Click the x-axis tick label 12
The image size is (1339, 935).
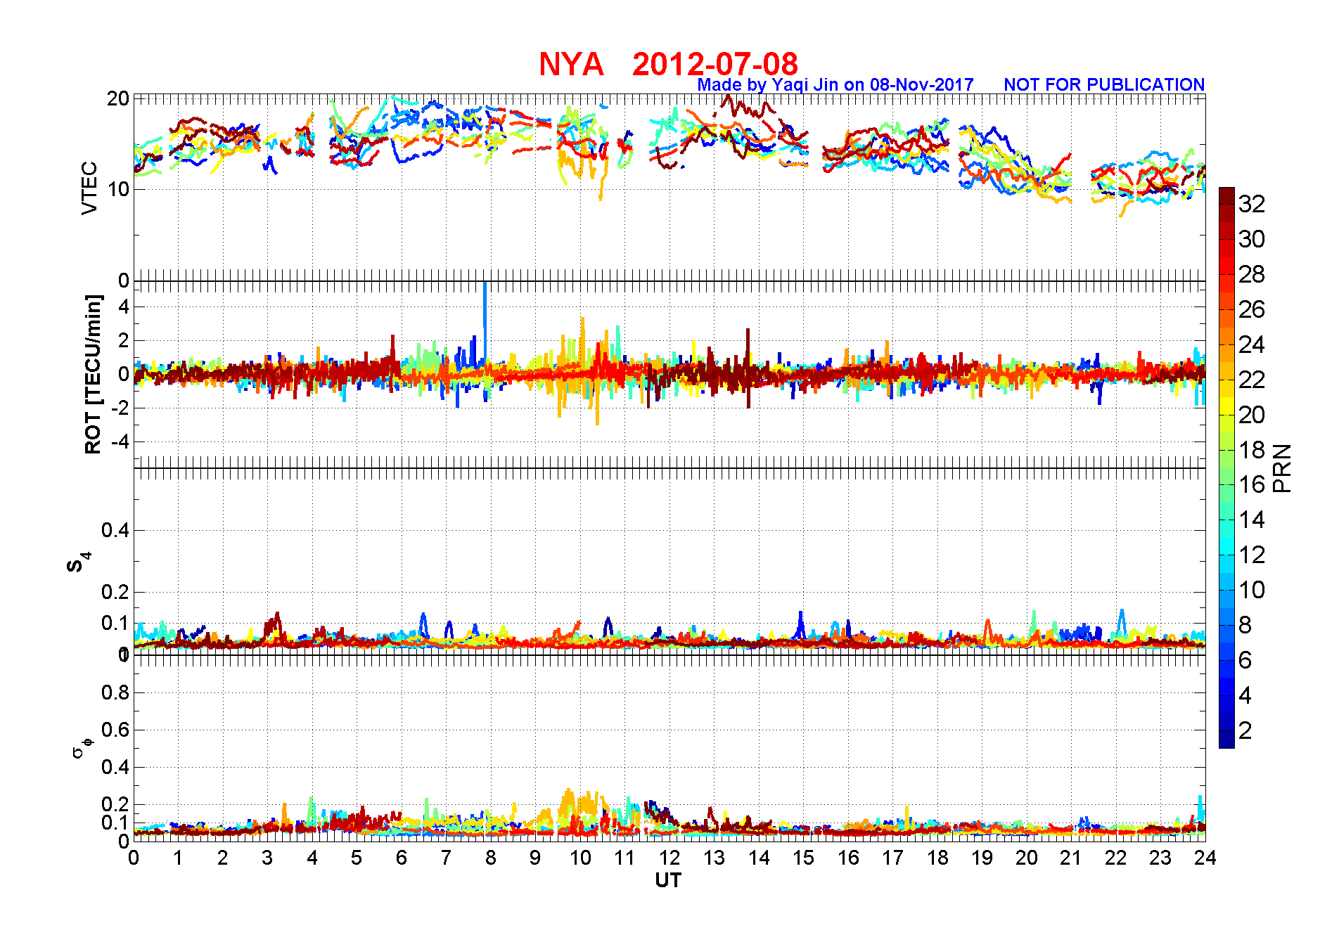pyautogui.click(x=669, y=858)
